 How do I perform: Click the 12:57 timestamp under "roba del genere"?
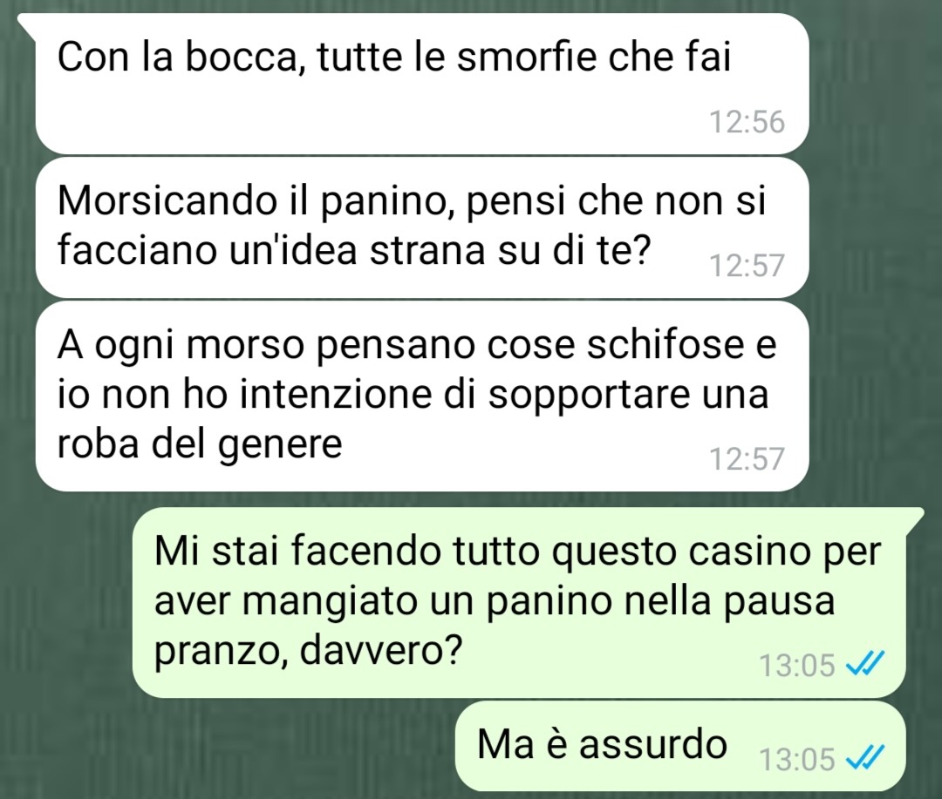747,458
